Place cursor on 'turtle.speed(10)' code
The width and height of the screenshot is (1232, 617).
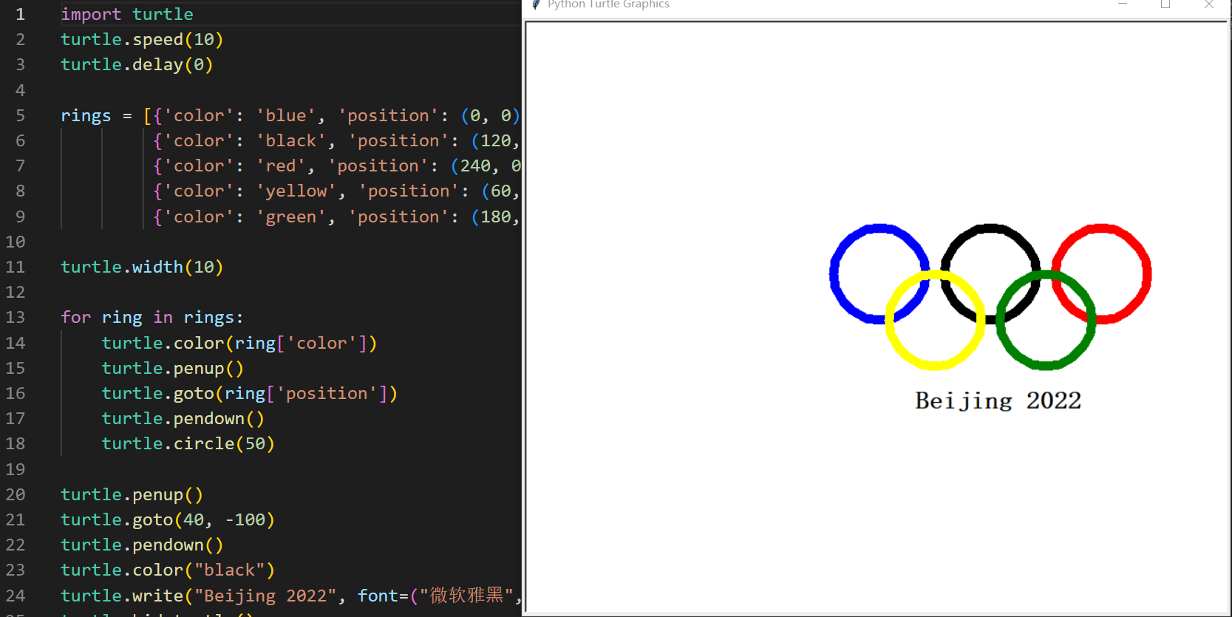click(x=142, y=39)
